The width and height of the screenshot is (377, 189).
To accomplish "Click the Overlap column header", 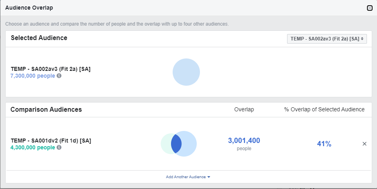I will pyautogui.click(x=244, y=109).
